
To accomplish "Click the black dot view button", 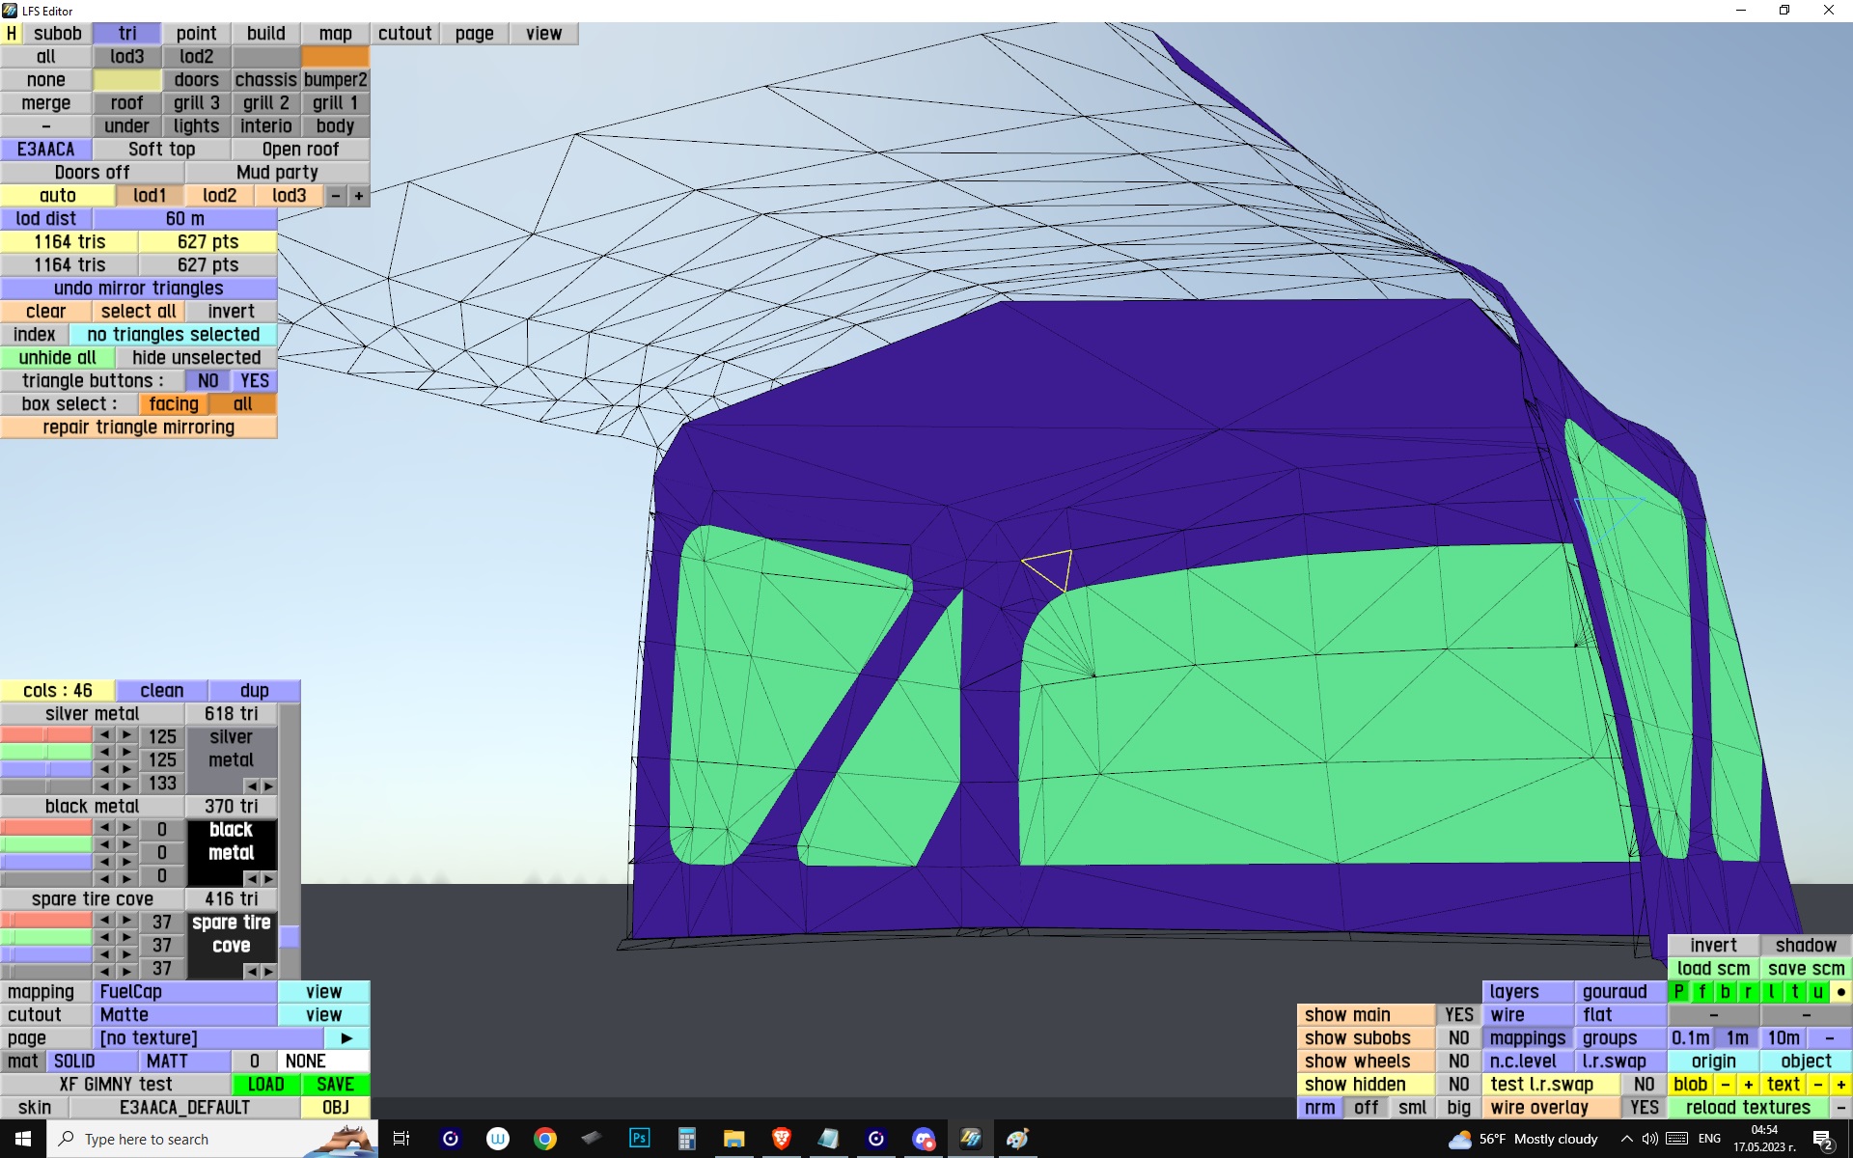I will [1840, 992].
